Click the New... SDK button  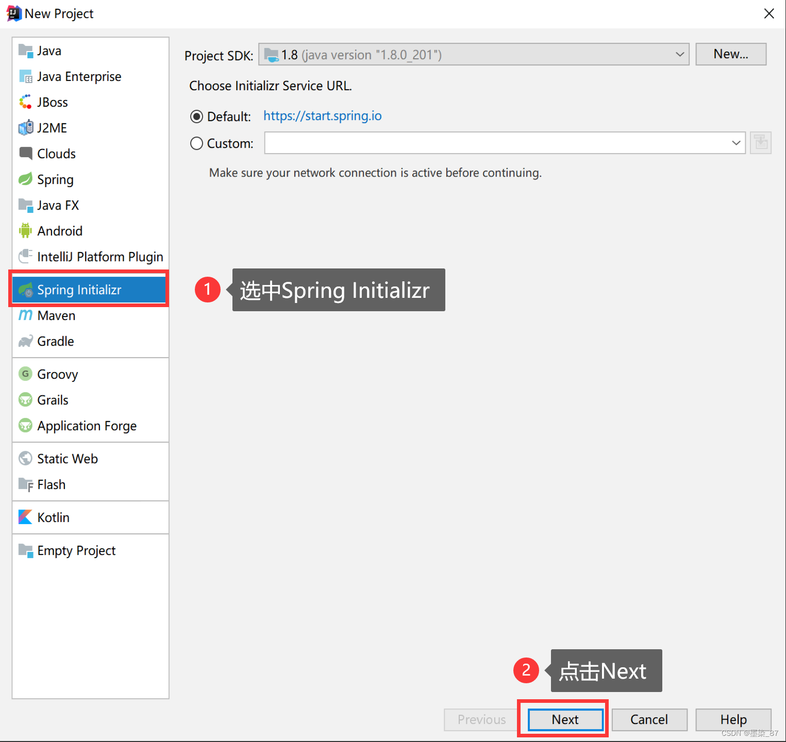coord(731,54)
